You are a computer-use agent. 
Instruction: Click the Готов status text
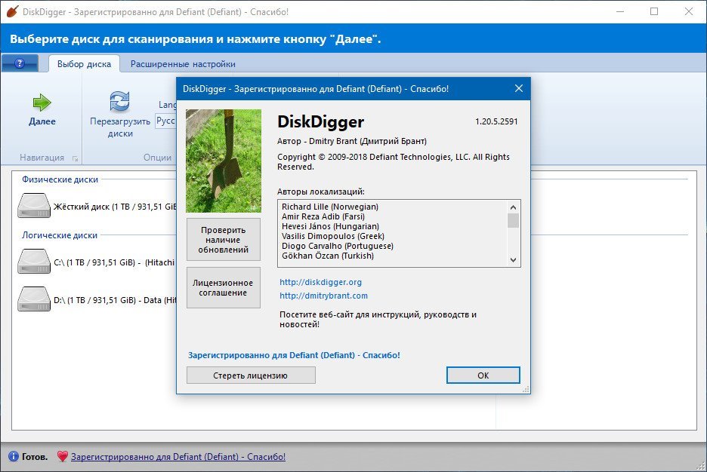(x=35, y=457)
